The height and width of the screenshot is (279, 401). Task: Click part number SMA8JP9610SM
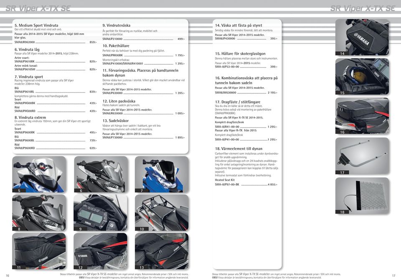click(25, 69)
